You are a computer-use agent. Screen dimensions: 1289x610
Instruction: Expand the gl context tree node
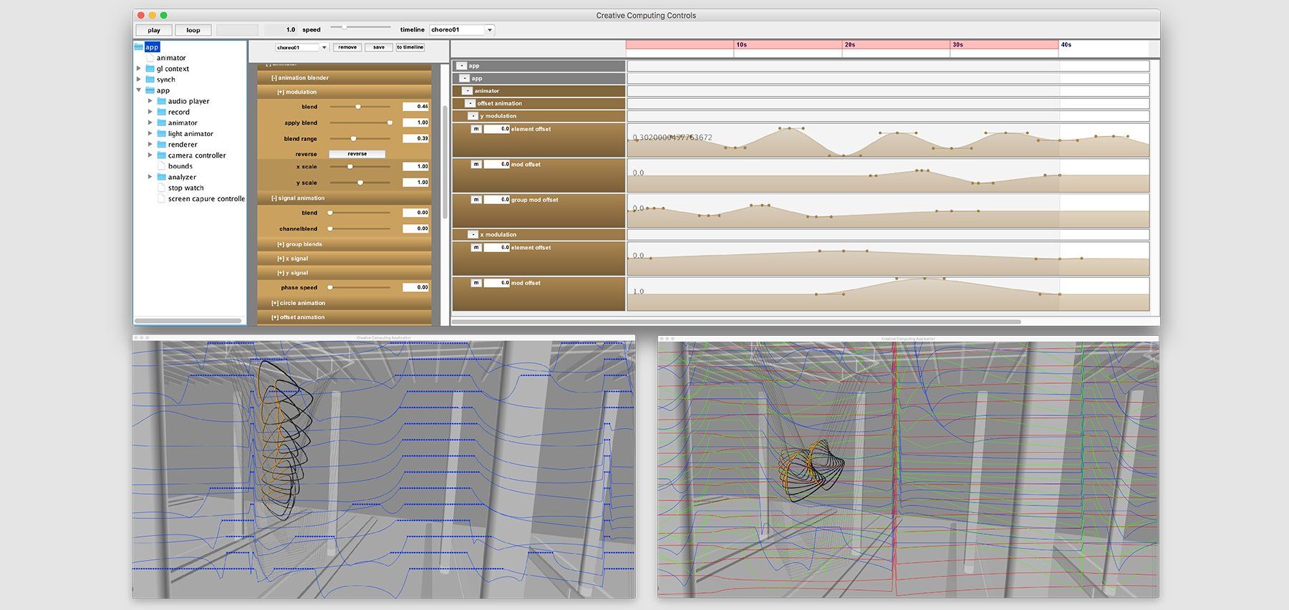coord(139,69)
